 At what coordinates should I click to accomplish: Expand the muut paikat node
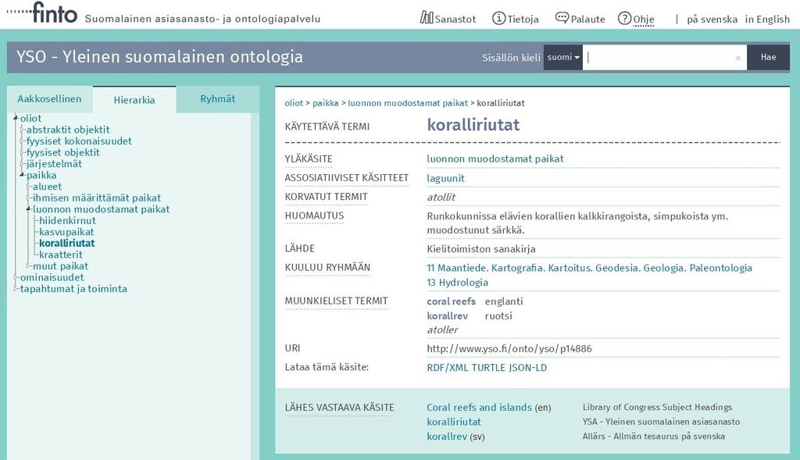[x=29, y=266]
